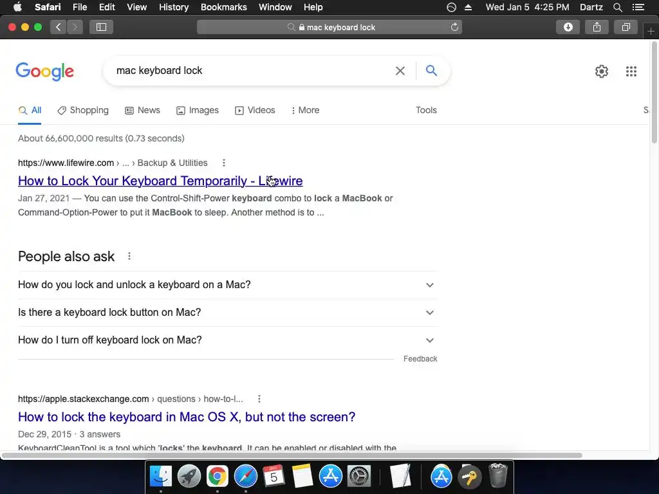The image size is (659, 494).
Task: Open Google Chrome from the Dock
Action: pyautogui.click(x=217, y=477)
